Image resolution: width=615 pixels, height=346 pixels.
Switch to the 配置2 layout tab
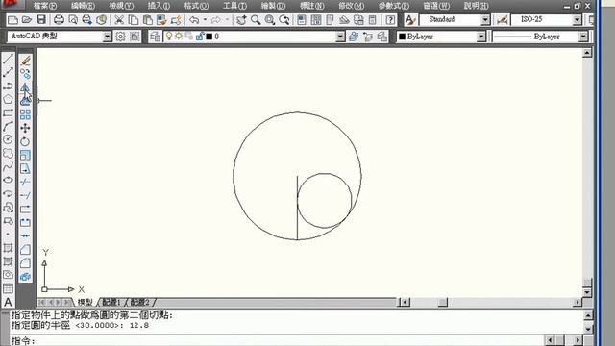point(140,302)
